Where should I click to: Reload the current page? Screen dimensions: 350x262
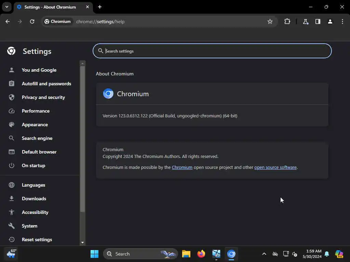click(x=32, y=21)
